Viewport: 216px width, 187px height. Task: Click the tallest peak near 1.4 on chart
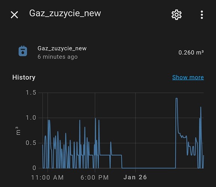(x=176, y=98)
